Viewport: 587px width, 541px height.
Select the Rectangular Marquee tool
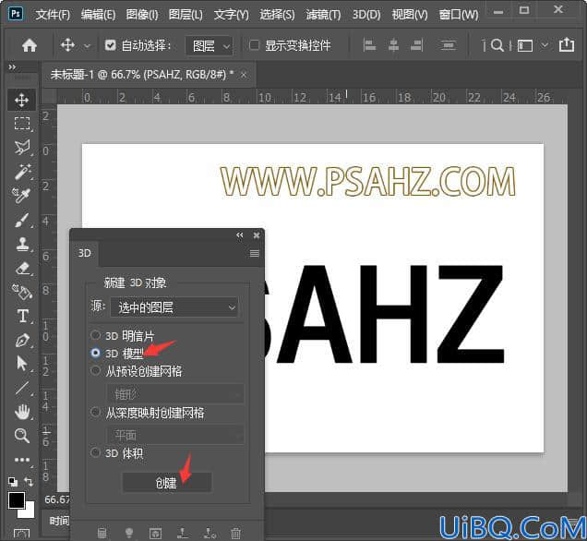coord(22,123)
